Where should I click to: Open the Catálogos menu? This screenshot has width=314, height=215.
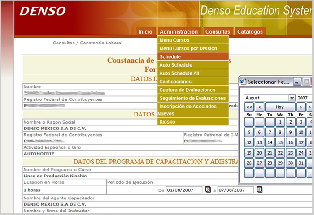point(250,32)
